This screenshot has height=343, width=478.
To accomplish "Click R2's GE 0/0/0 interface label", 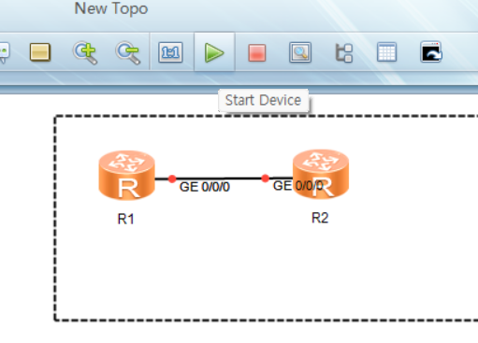I will (x=298, y=186).
